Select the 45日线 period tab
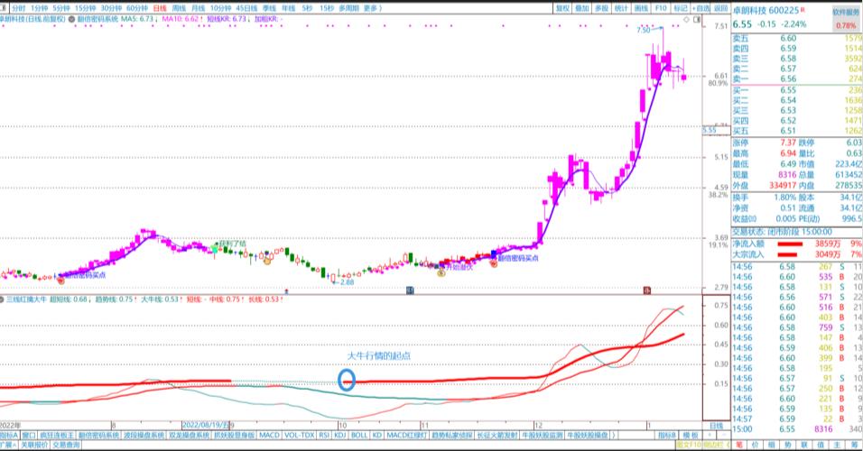 coord(246,8)
